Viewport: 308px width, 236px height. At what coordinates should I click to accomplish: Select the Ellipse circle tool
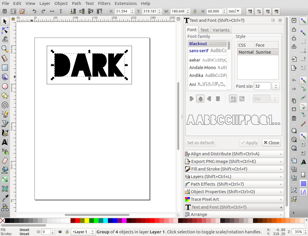point(5,86)
